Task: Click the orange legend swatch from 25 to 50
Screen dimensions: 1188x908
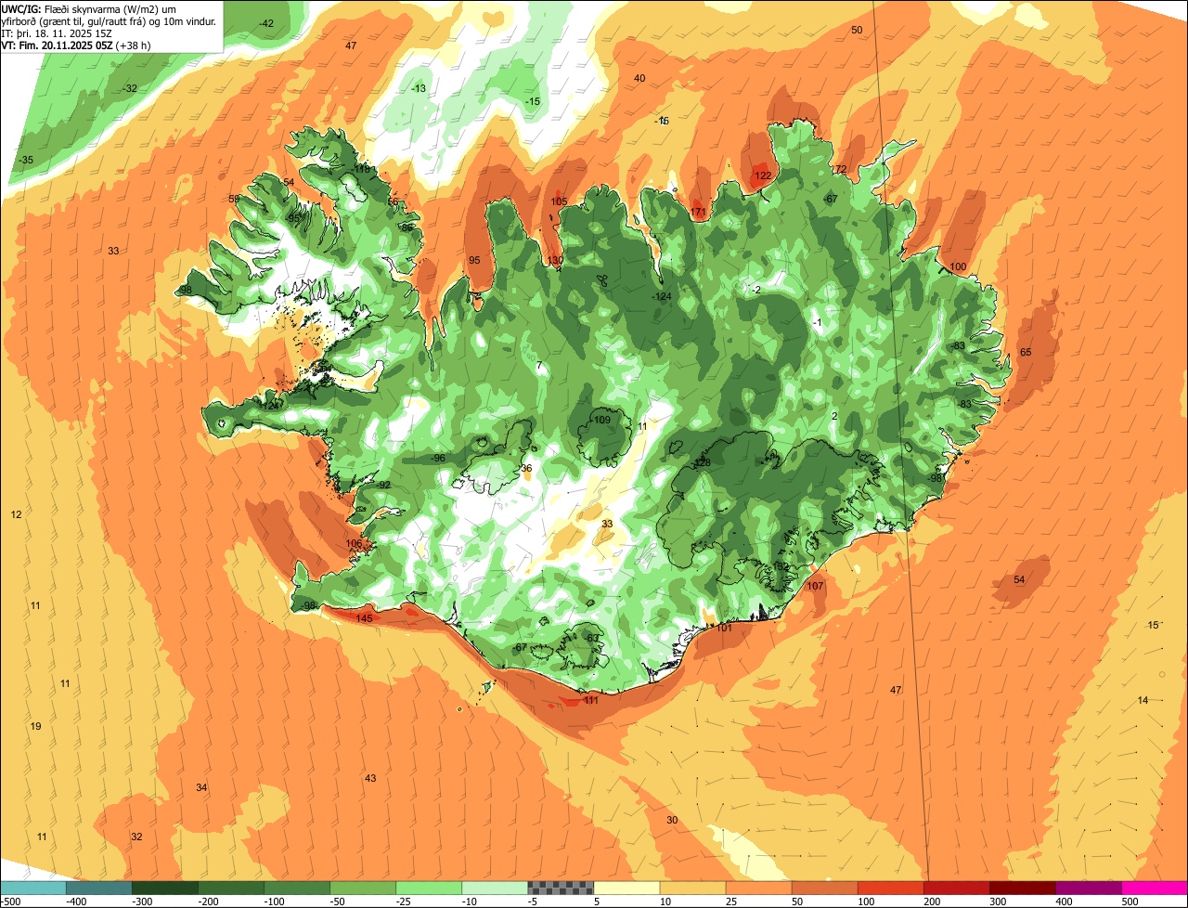Action: tap(758, 888)
